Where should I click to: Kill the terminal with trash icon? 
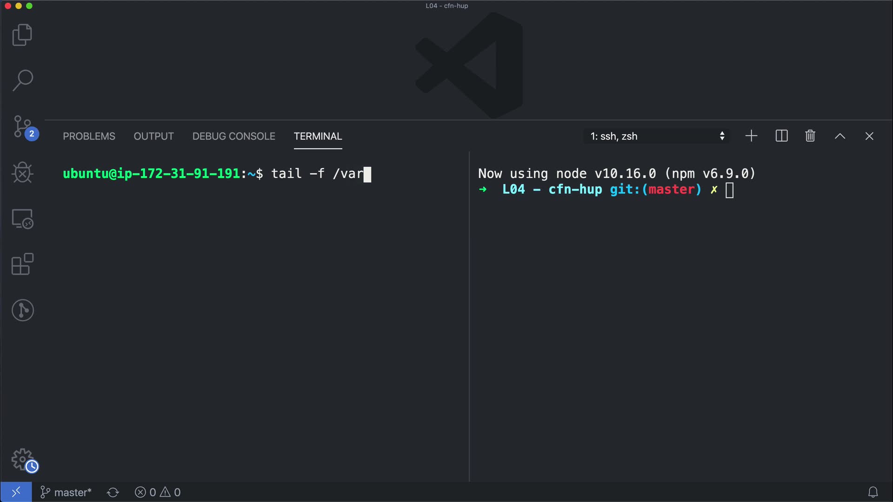point(810,136)
